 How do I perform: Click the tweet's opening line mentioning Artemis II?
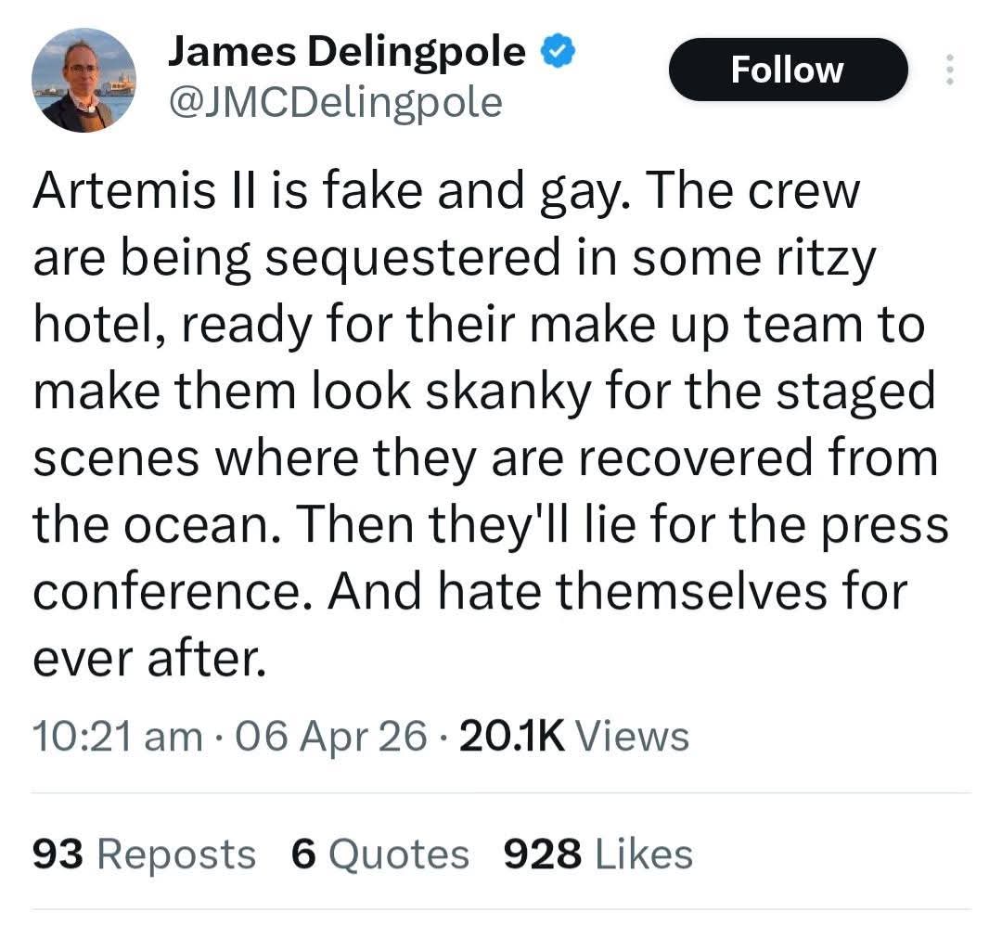pyautogui.click(x=446, y=190)
